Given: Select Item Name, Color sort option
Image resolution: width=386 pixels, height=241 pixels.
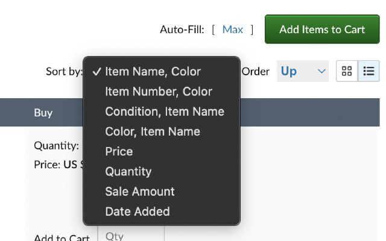Looking at the screenshot, I should click(x=153, y=71).
